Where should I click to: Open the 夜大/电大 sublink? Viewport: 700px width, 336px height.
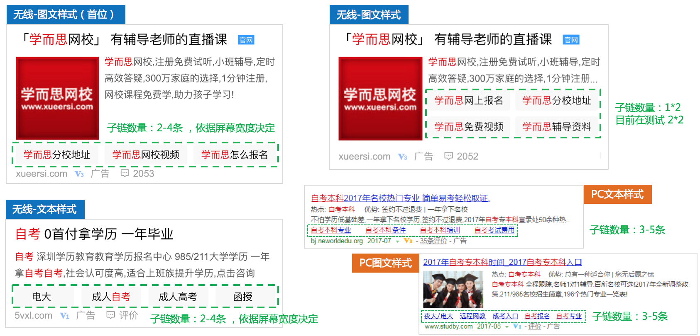pos(438,316)
